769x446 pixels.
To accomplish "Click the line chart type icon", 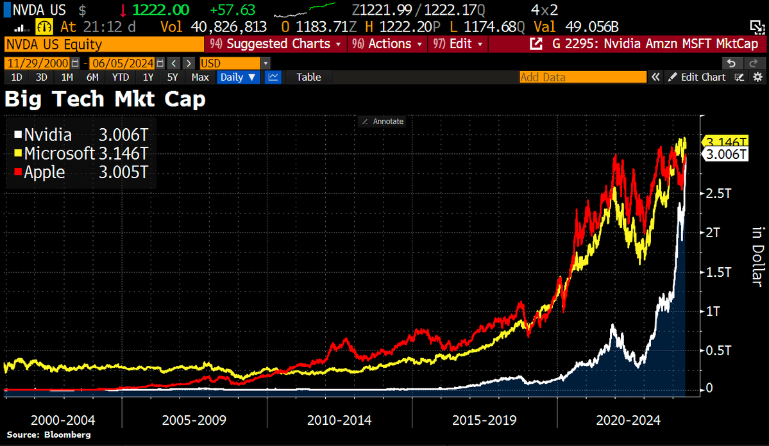I will click(x=273, y=77).
